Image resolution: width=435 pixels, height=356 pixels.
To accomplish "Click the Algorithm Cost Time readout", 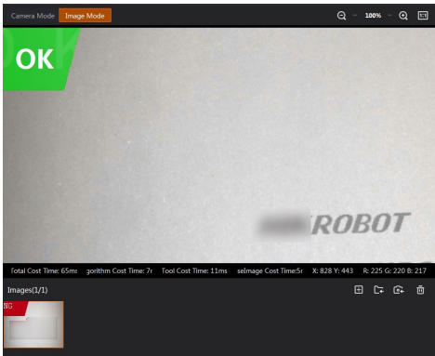I will 119,270.
